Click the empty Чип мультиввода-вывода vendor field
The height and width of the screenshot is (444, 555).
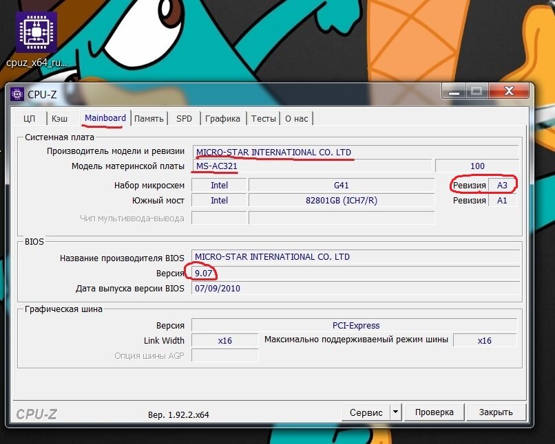(219, 218)
